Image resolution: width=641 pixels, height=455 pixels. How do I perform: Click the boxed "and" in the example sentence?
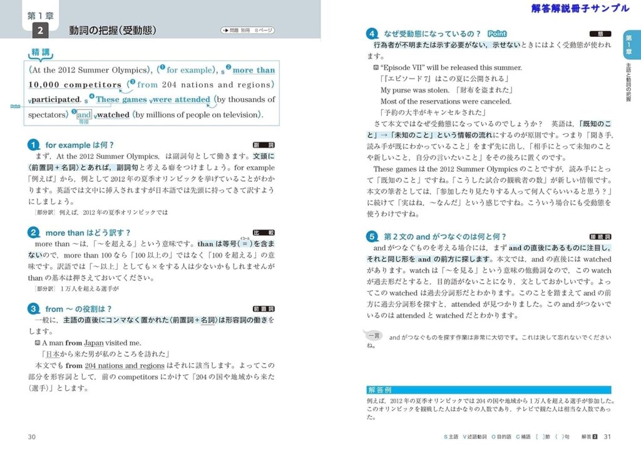tap(84, 114)
